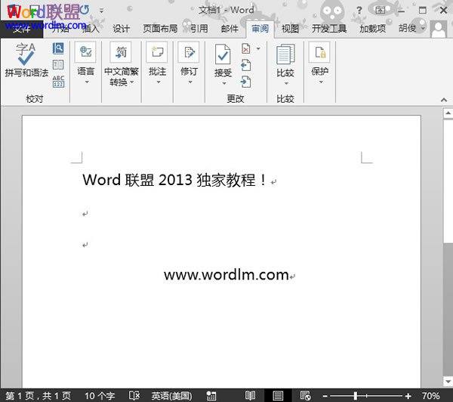Run Spelling & Grammar check (拼写和语法)
The height and width of the screenshot is (402, 453).
coord(26,60)
